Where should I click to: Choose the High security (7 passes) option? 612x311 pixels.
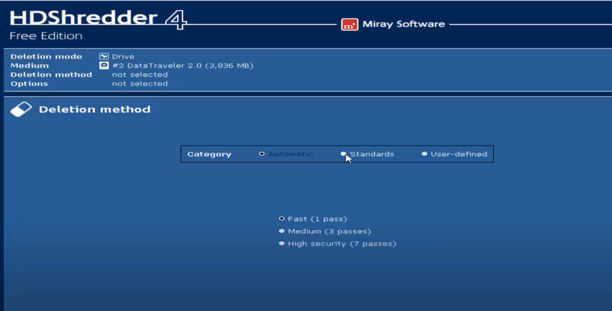[281, 243]
